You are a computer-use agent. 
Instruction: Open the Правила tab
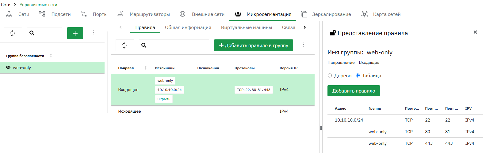coord(145,27)
